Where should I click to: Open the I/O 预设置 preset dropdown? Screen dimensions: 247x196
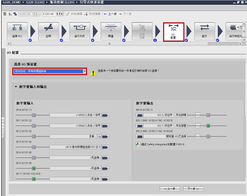click(x=84, y=71)
